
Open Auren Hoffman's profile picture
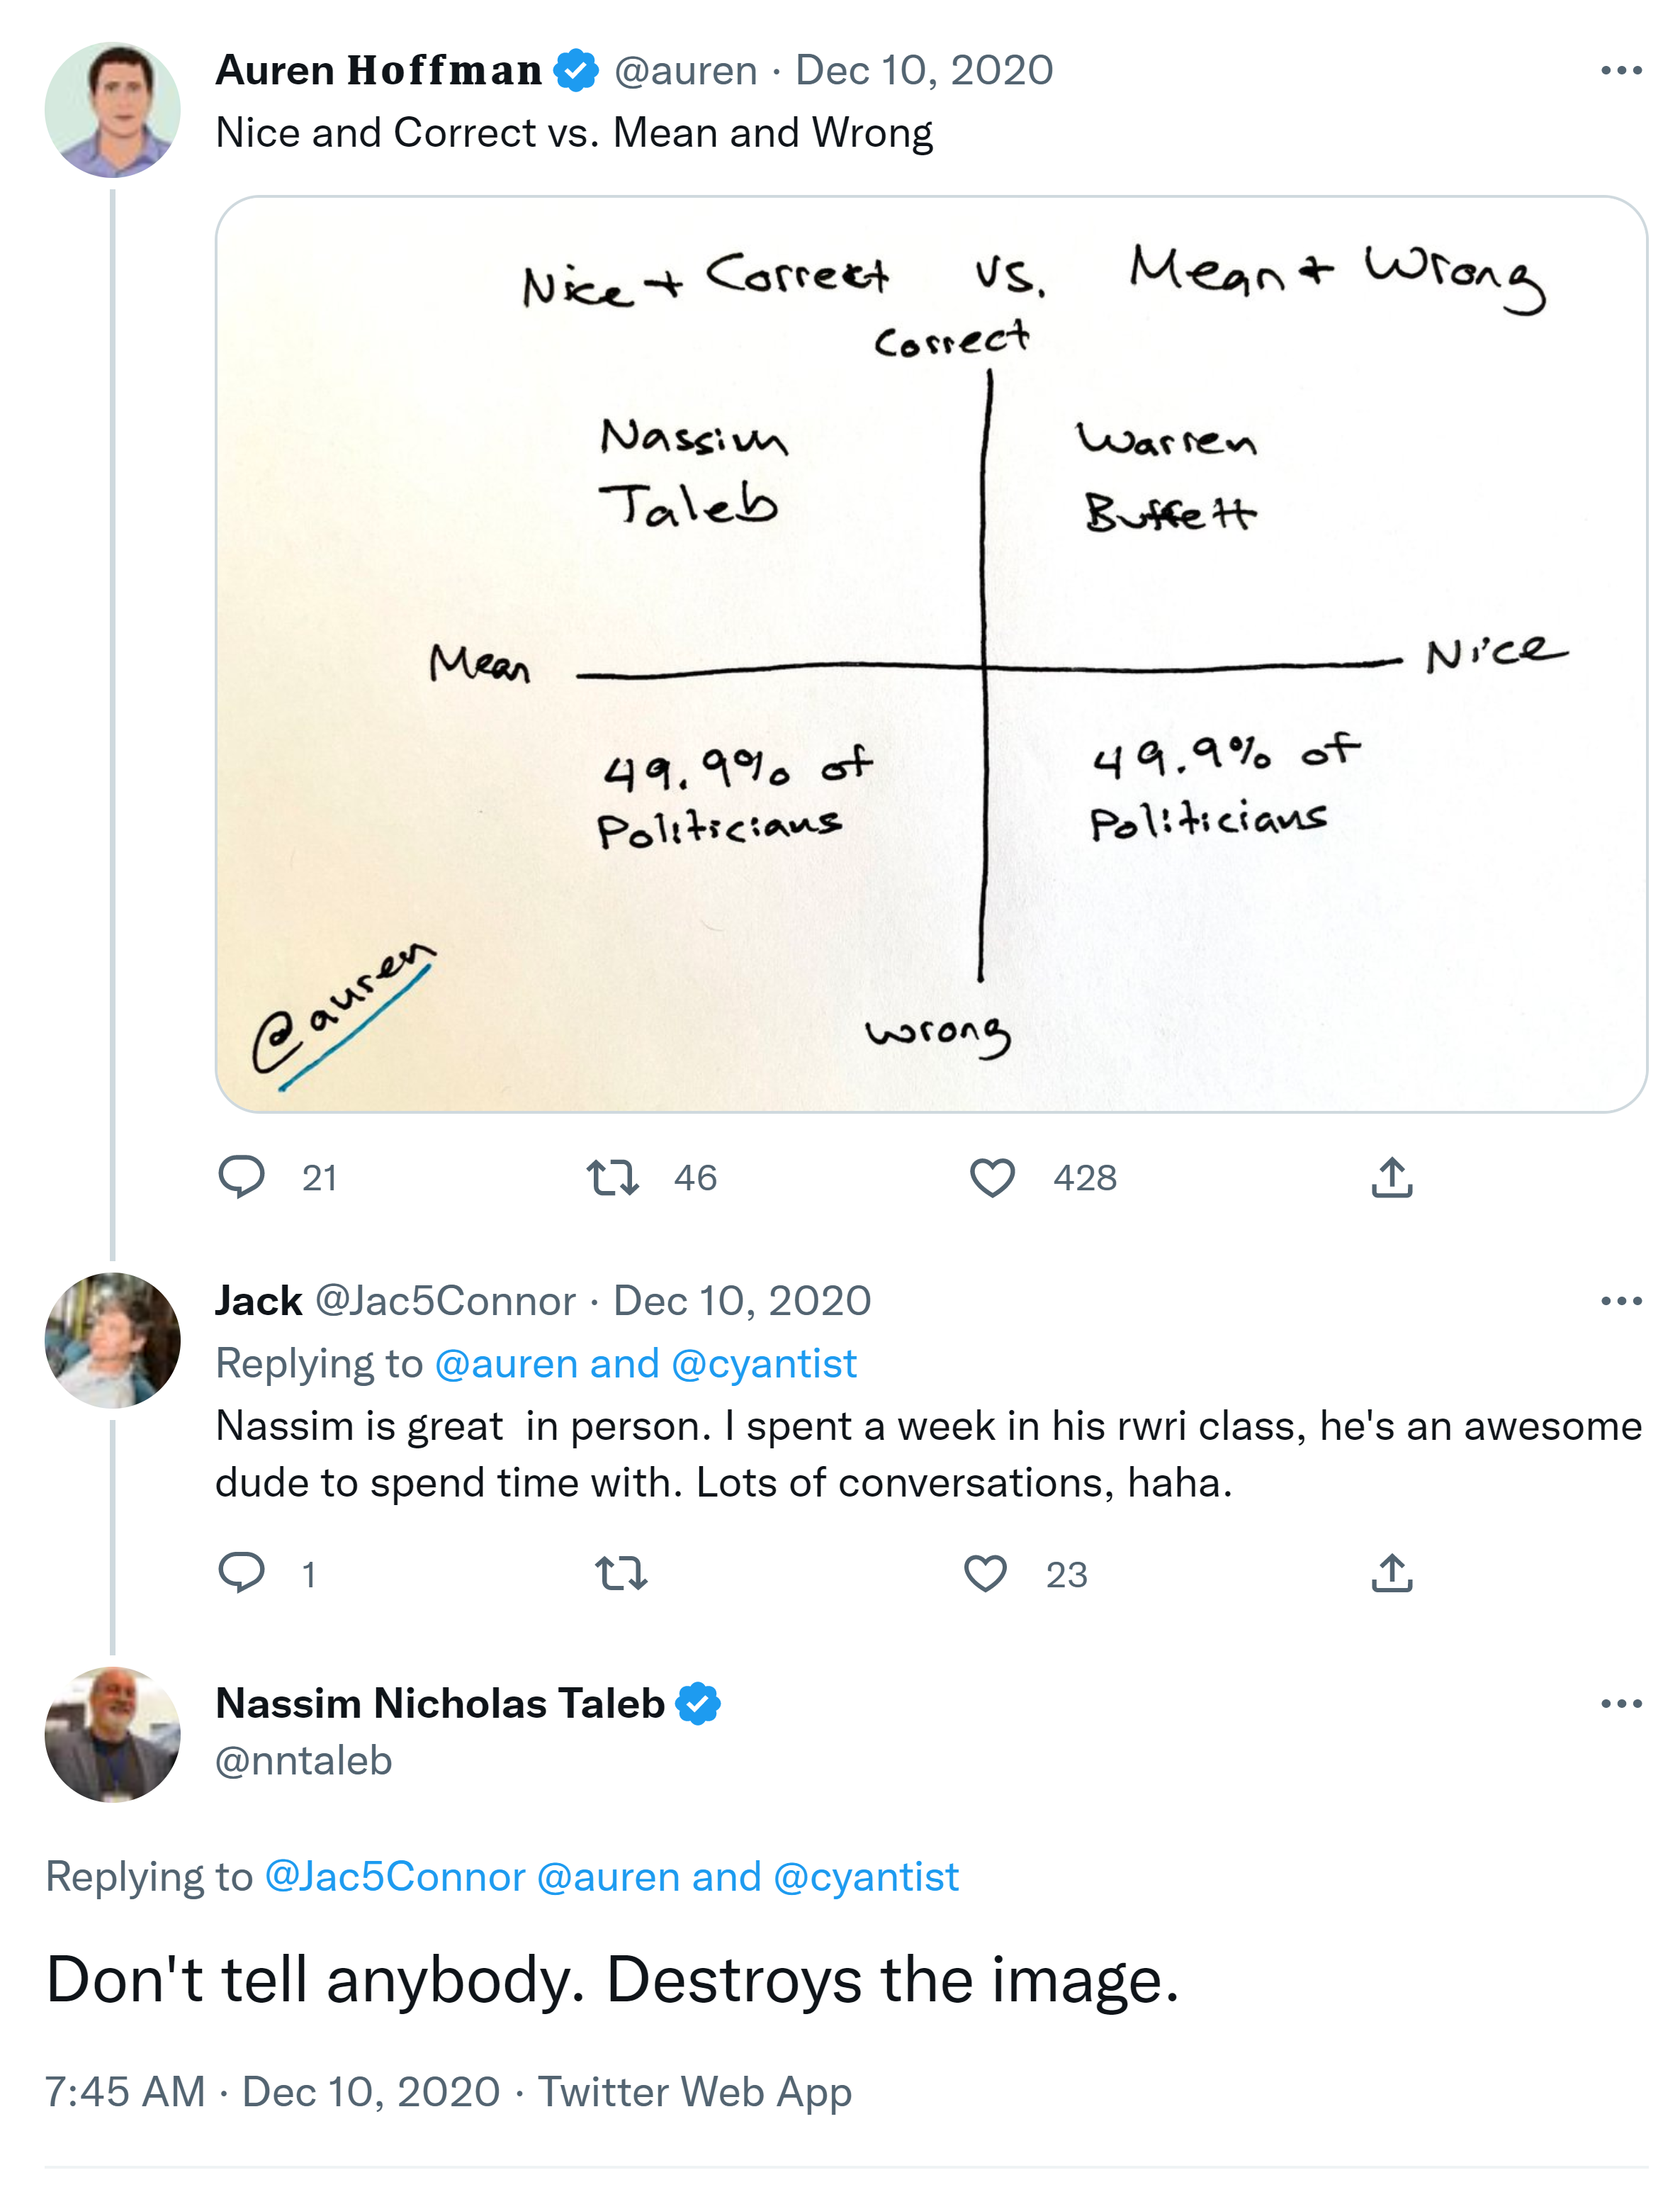pos(112,110)
